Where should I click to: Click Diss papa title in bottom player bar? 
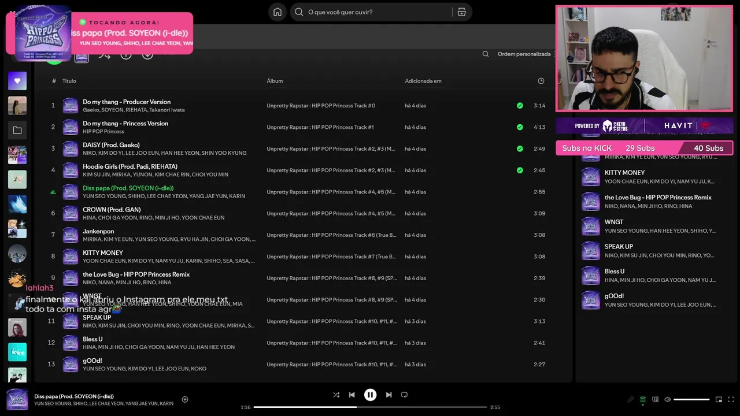coord(74,396)
